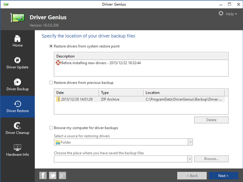The height and width of the screenshot is (182, 243).
Task: Expand the backup files location dropdown
Action: (x=189, y=159)
